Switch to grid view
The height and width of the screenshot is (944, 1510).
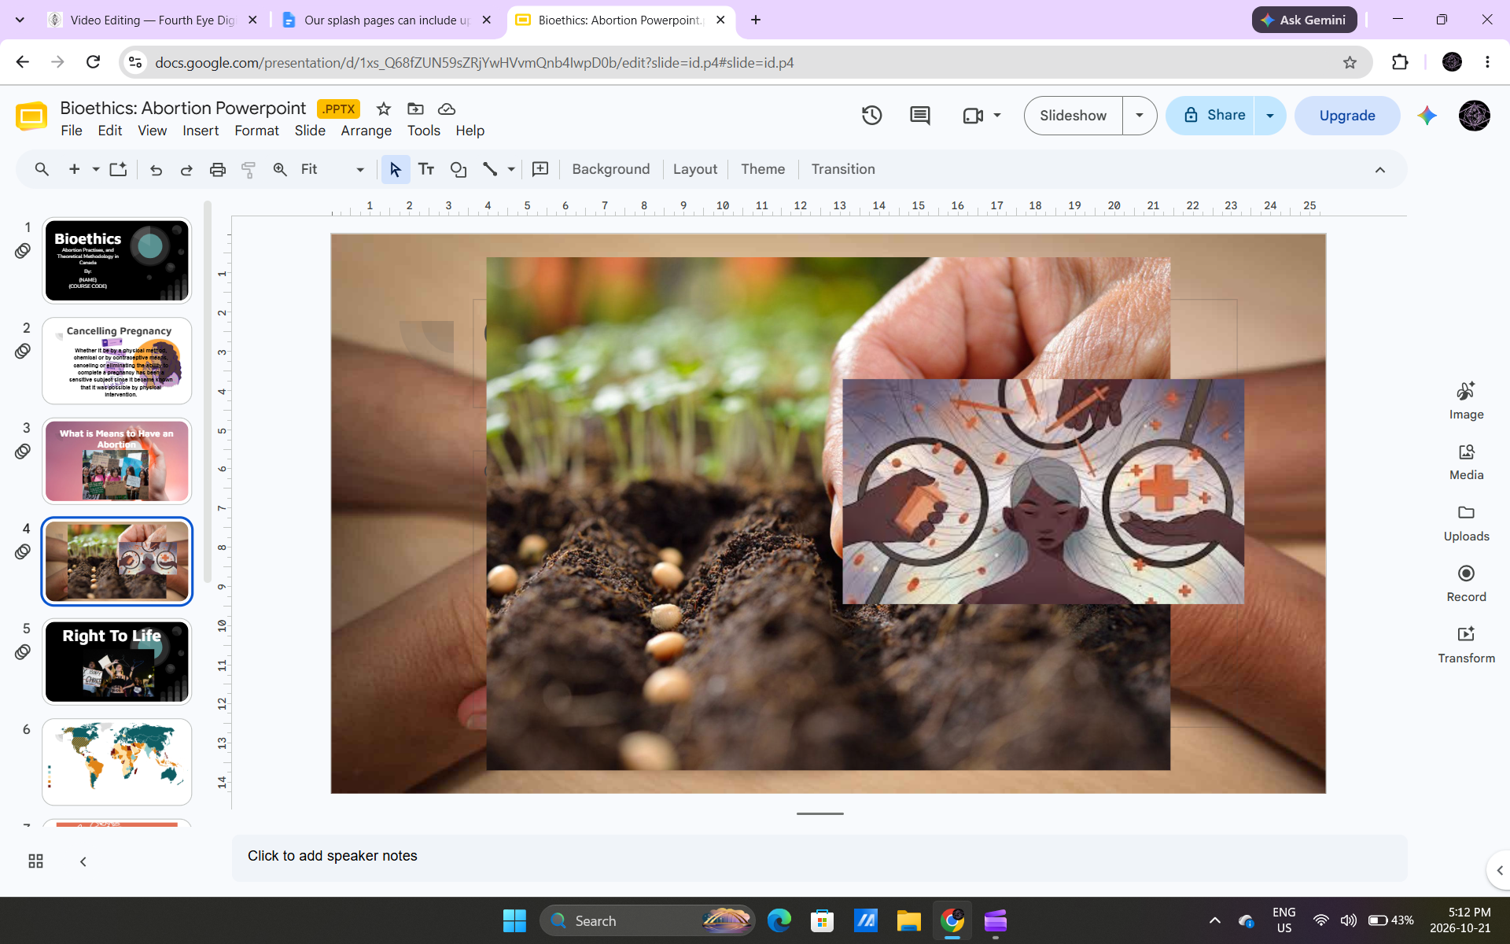pos(35,861)
